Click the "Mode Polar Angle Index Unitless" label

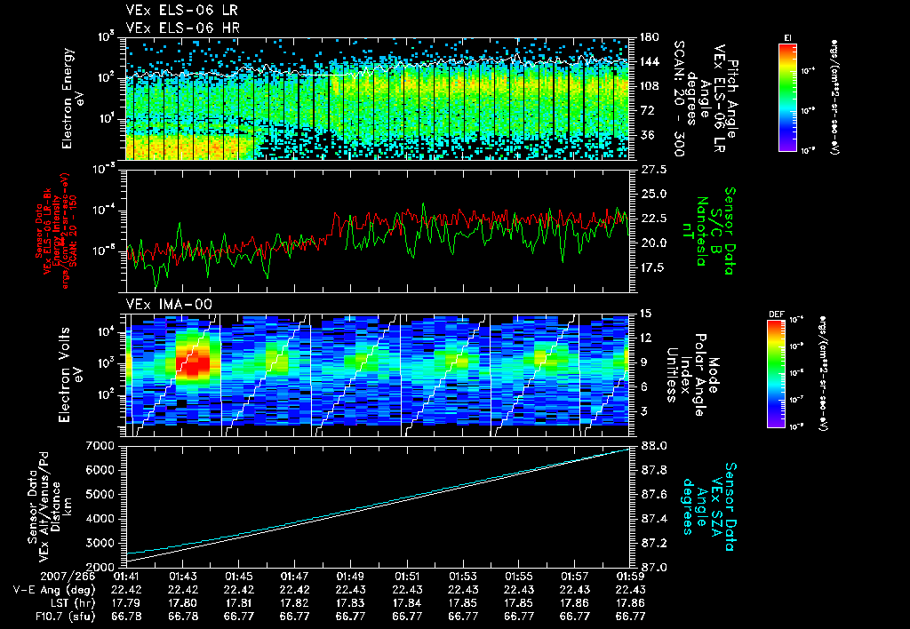[x=692, y=375]
